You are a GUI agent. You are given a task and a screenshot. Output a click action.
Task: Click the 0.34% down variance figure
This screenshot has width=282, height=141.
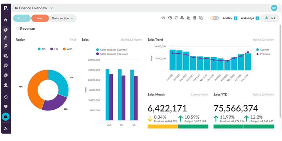160,117
